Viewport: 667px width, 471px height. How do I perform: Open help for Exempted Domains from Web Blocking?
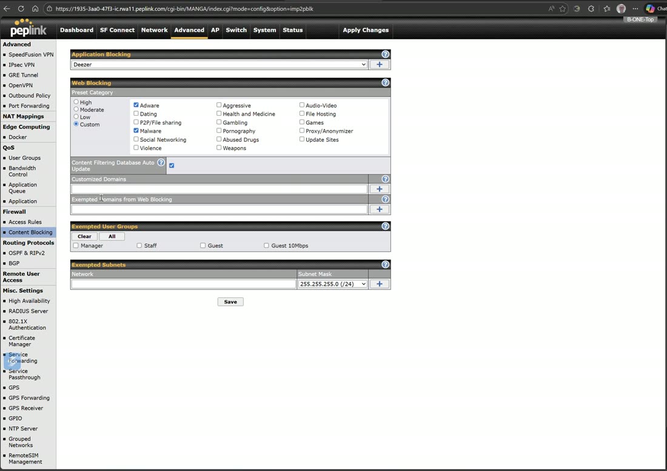tap(385, 199)
